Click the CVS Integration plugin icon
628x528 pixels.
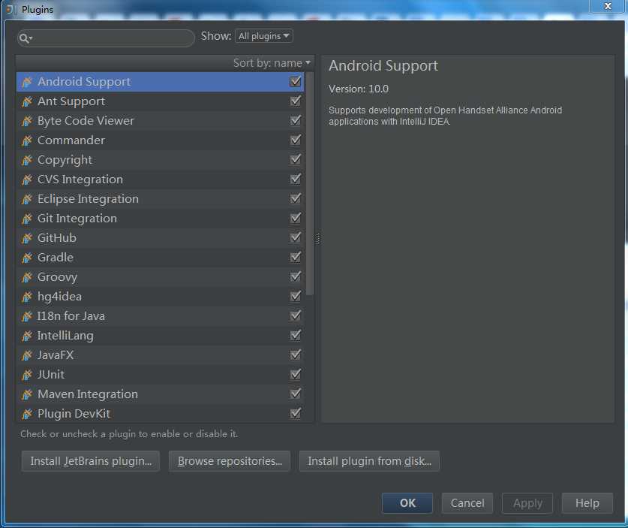pos(27,180)
